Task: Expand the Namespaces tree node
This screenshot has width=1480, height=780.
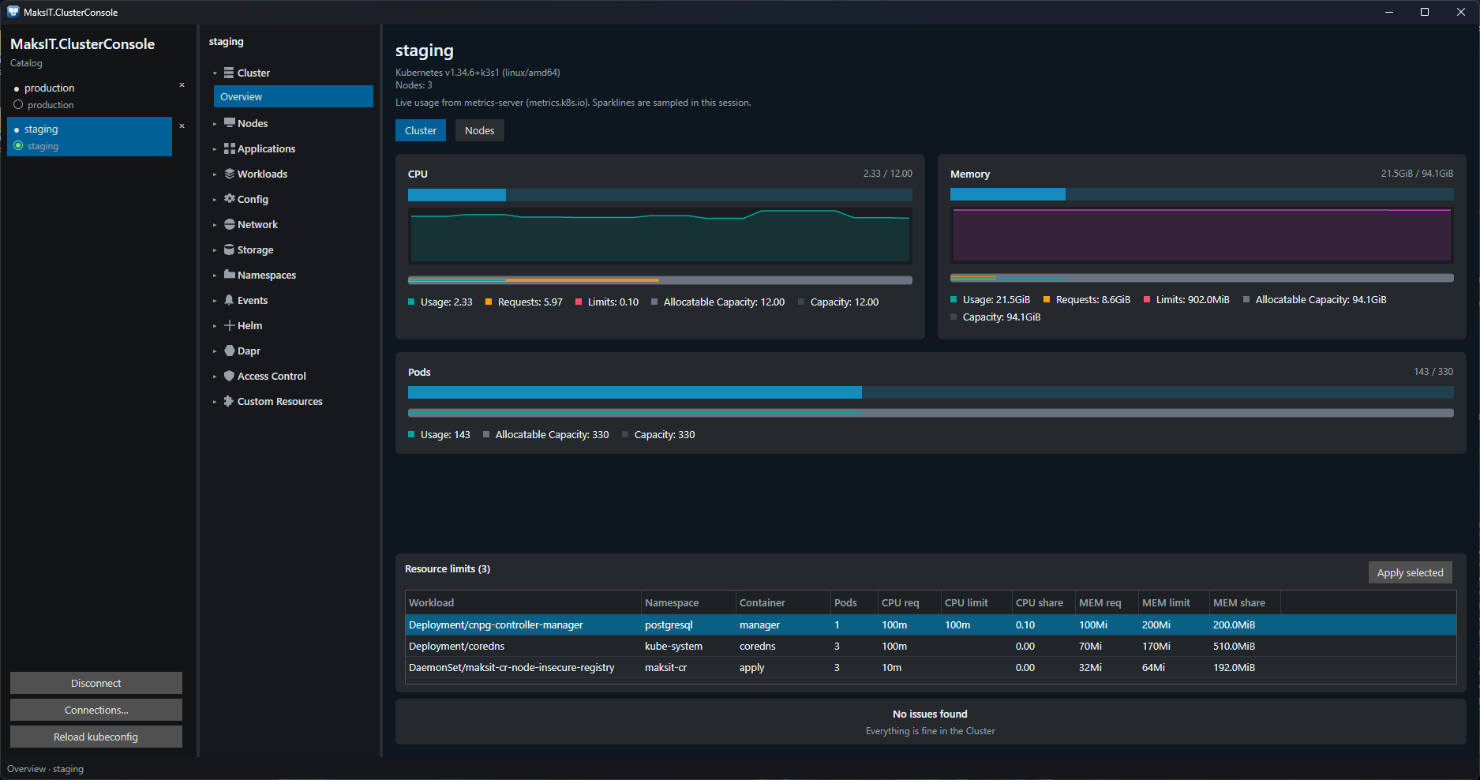Action: [x=215, y=276]
